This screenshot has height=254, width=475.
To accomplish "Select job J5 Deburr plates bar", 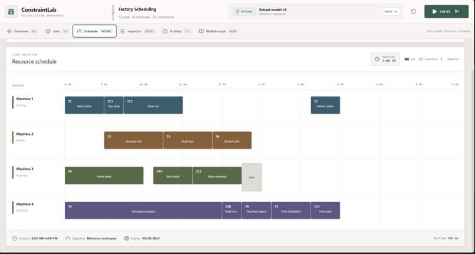I will (x=325, y=105).
